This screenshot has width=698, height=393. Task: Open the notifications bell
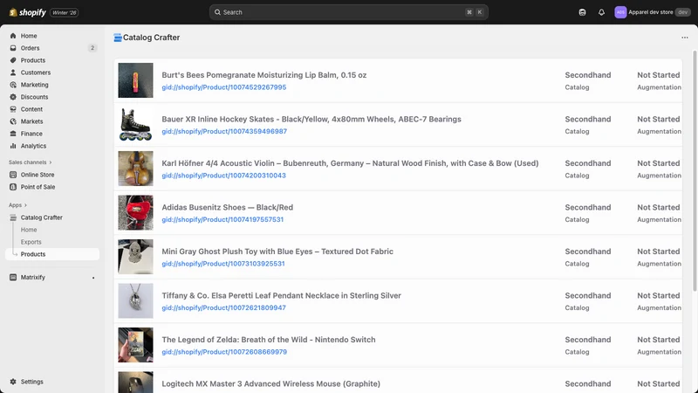[601, 12]
